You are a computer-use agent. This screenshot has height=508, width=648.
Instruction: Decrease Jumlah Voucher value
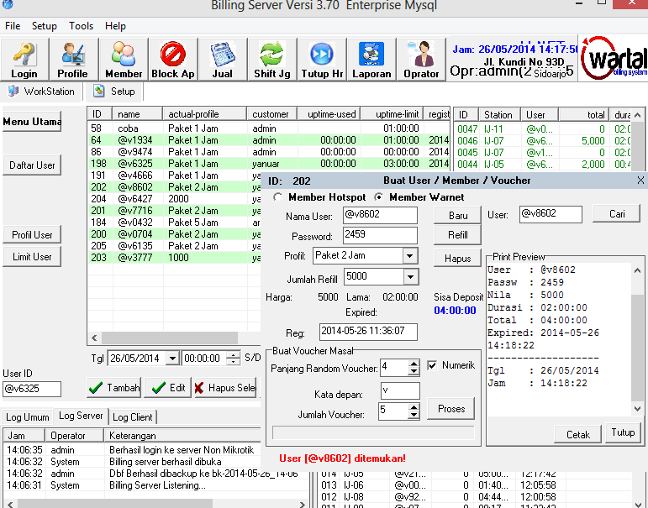click(414, 415)
